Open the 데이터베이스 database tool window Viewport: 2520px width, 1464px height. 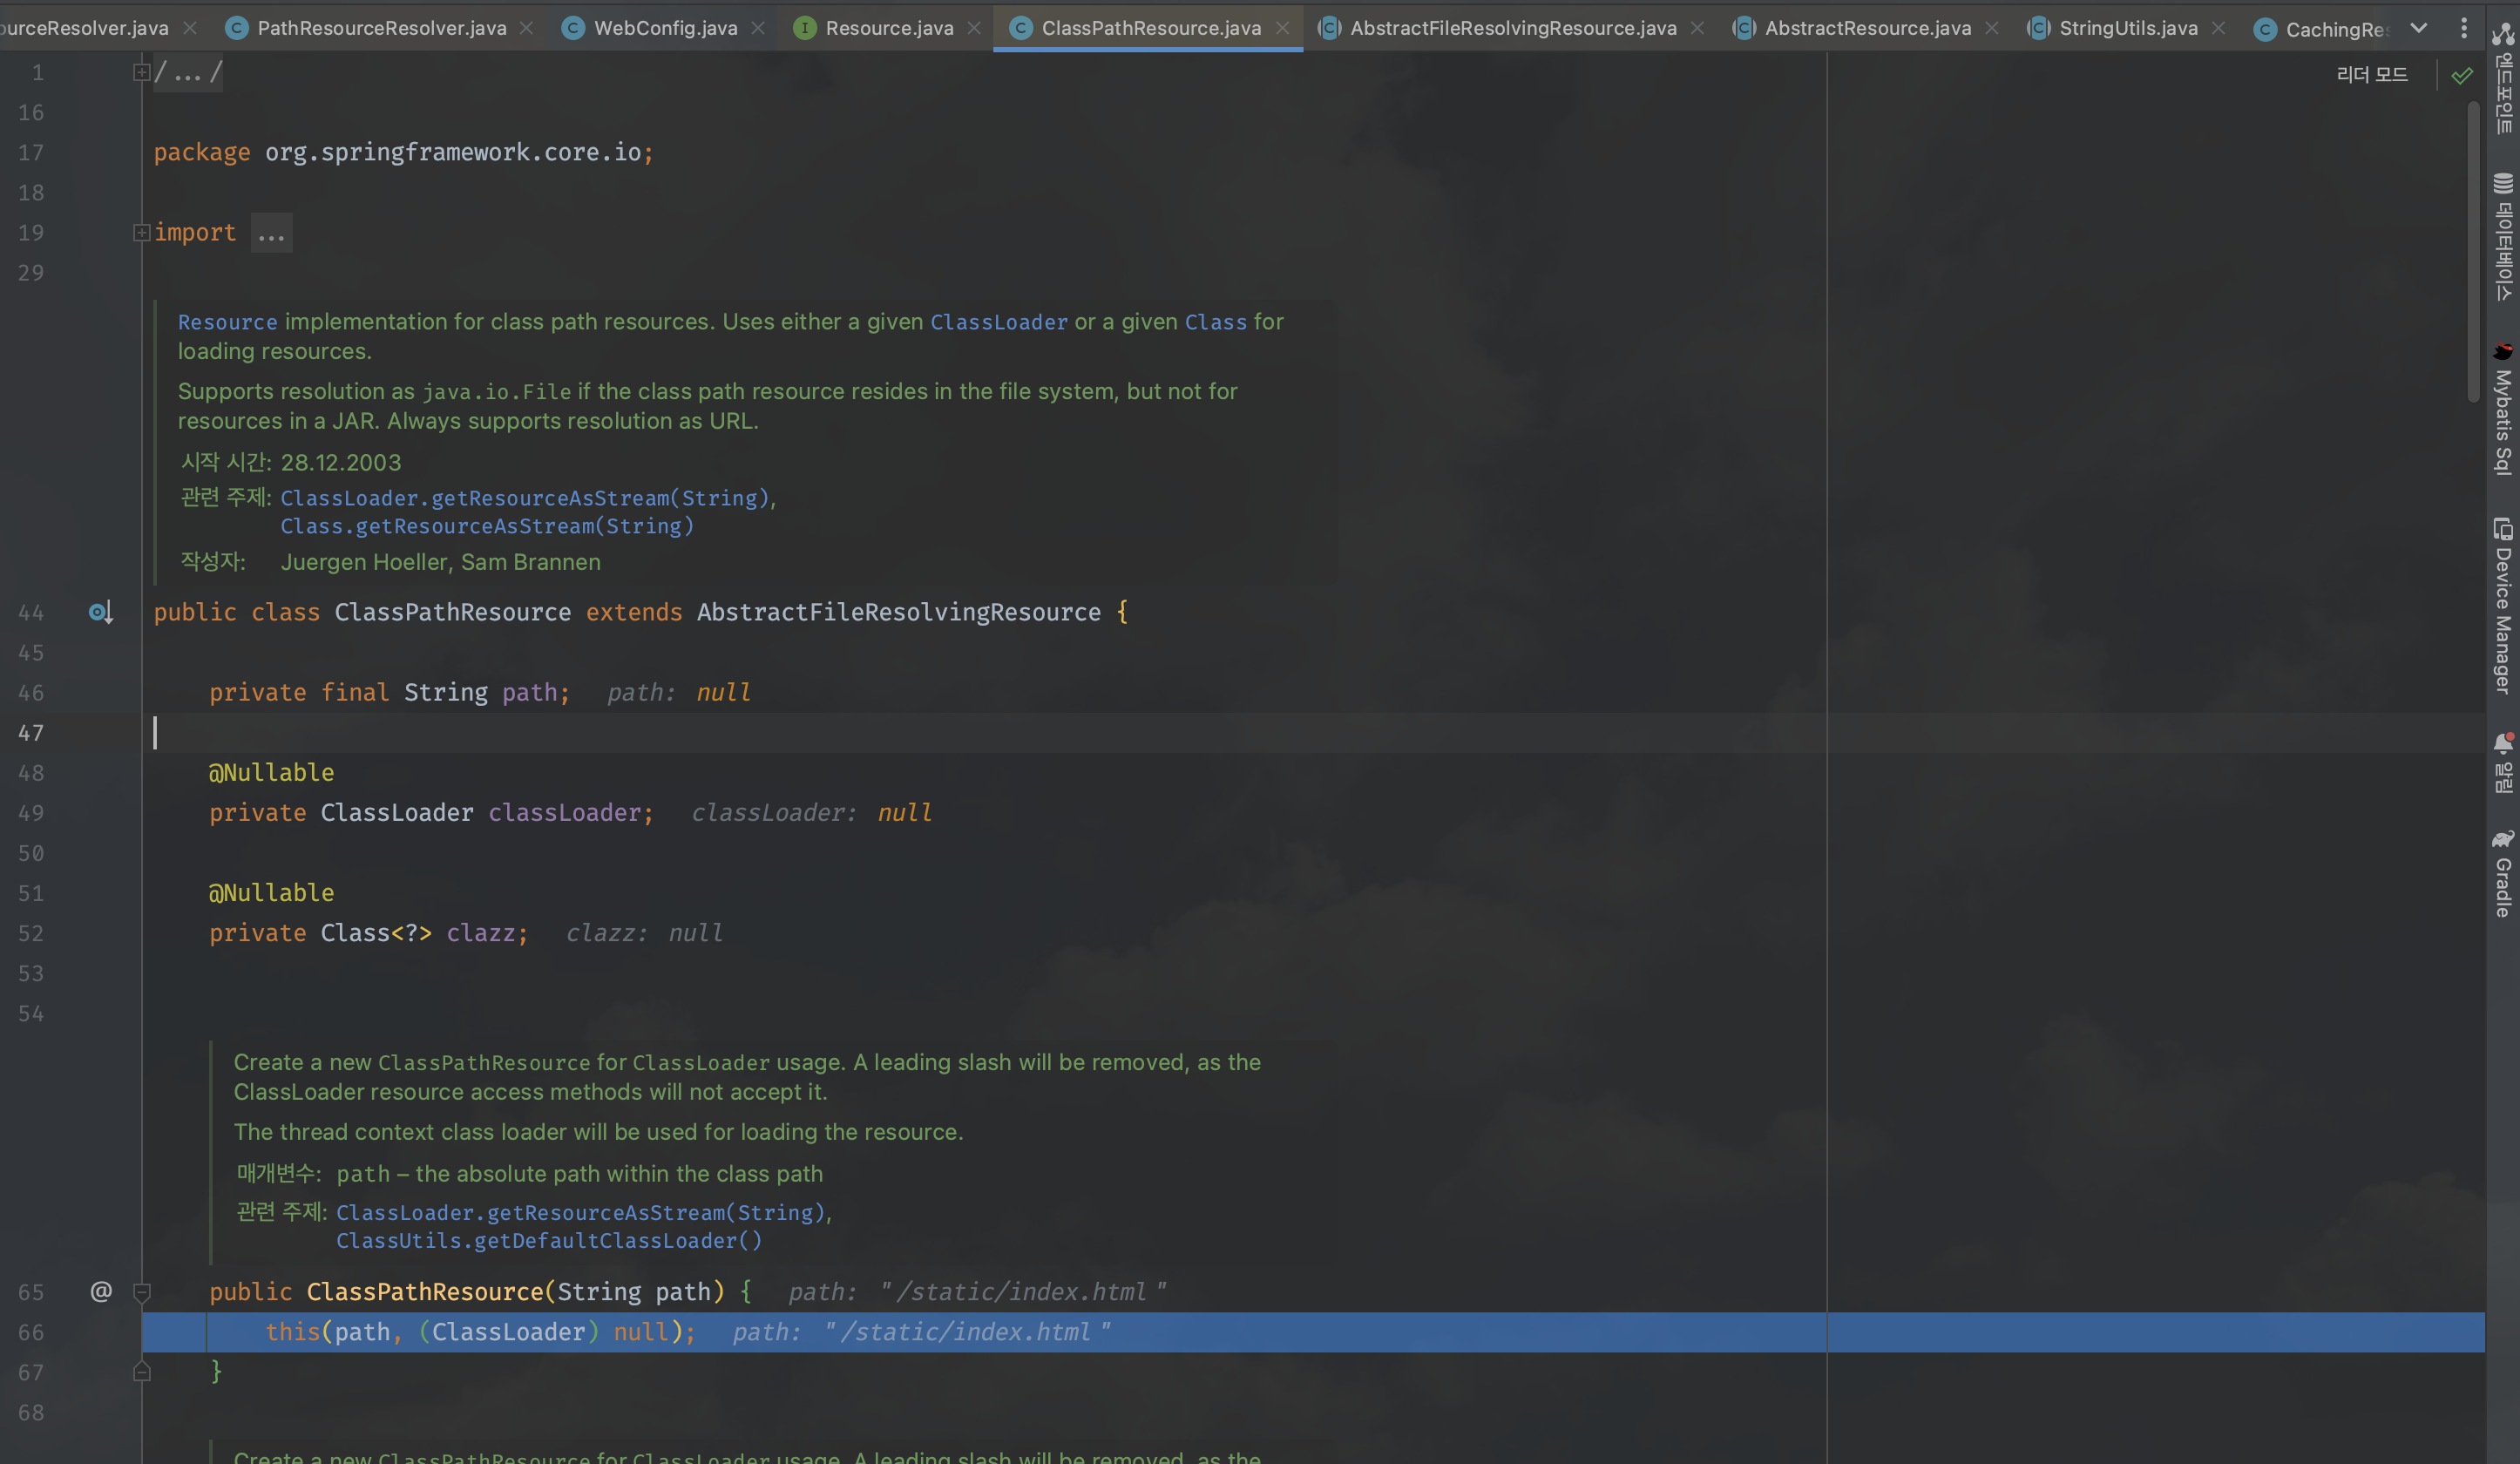tap(2503, 237)
